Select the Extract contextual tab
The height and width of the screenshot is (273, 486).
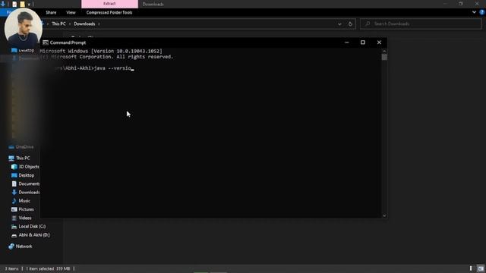[x=109, y=4]
